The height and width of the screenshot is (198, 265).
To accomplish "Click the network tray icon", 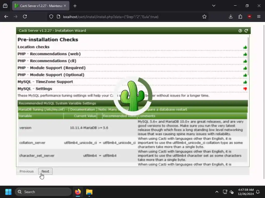I will [225, 192].
